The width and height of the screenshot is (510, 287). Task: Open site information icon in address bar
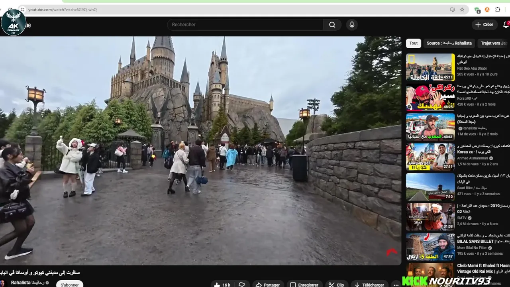[22, 10]
